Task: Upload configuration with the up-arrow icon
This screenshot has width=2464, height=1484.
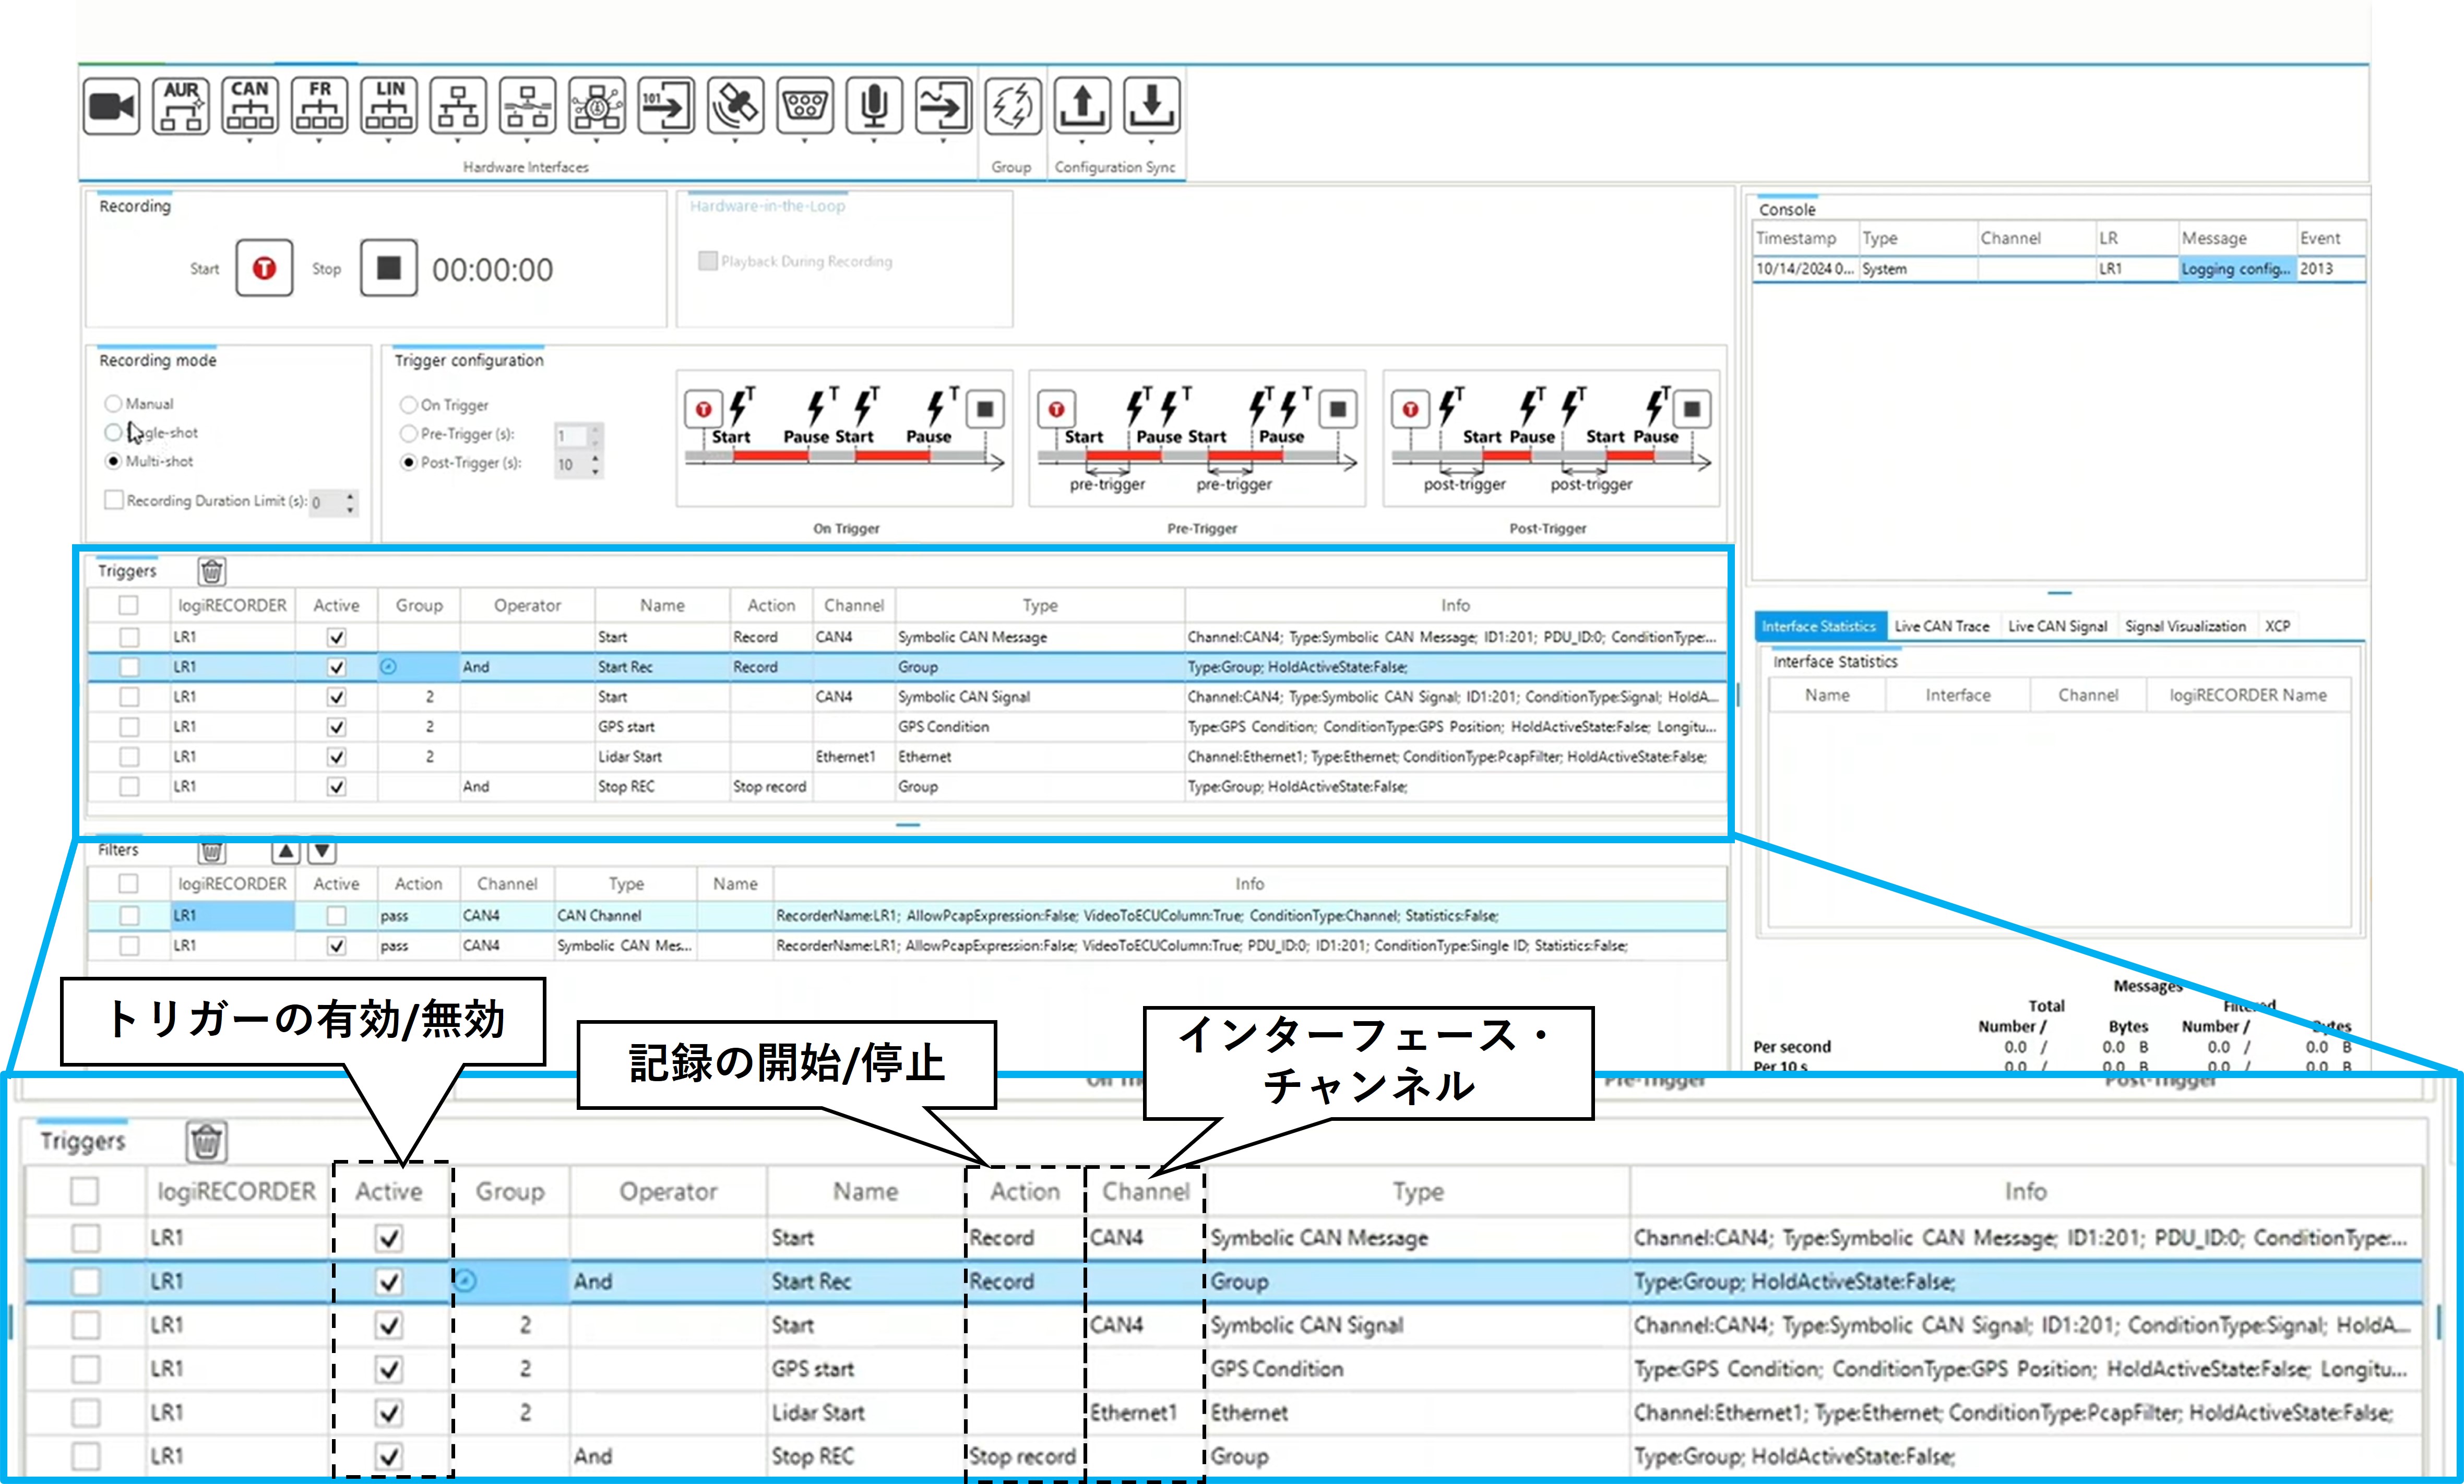Action: pos(1082,106)
